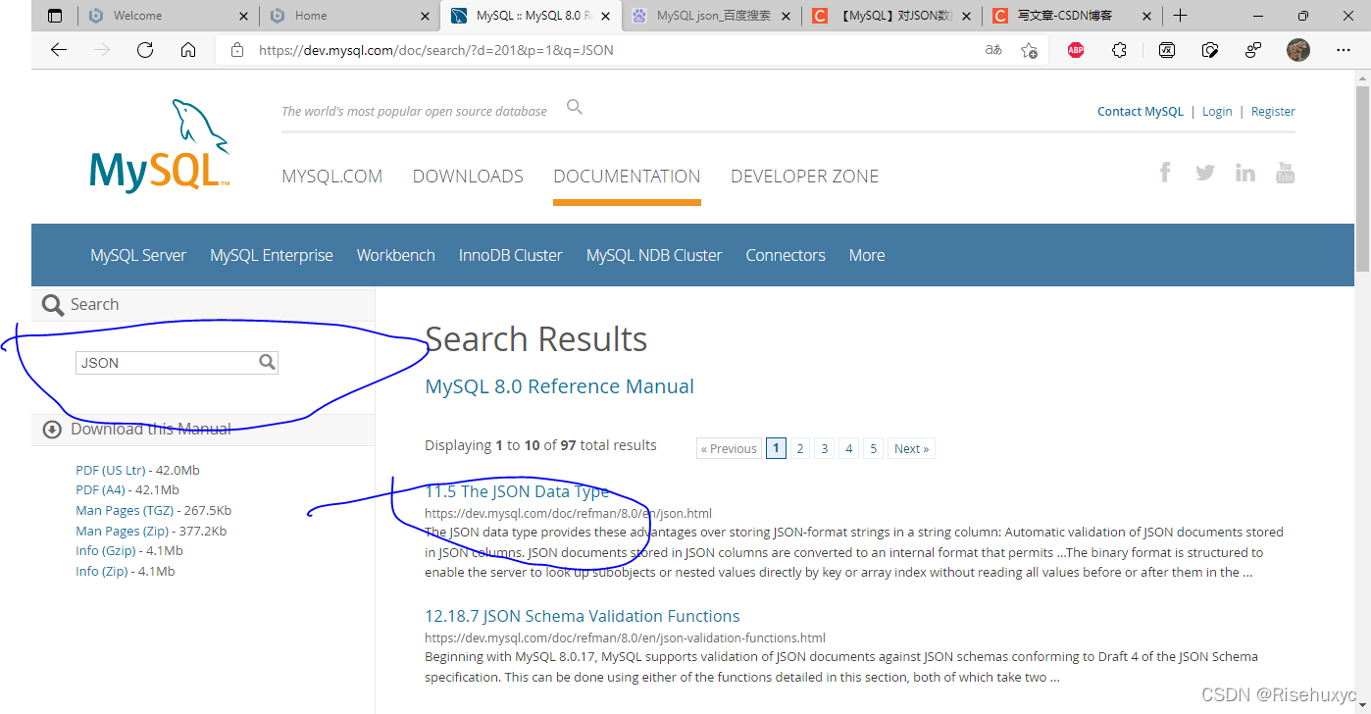Open browser settings and more menu
This screenshot has height=714, width=1371.
coord(1344,50)
